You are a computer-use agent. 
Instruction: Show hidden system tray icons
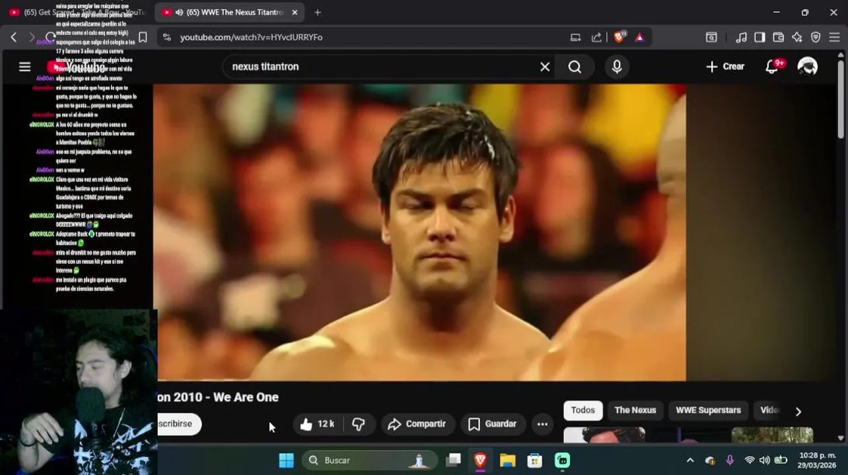tap(690, 460)
